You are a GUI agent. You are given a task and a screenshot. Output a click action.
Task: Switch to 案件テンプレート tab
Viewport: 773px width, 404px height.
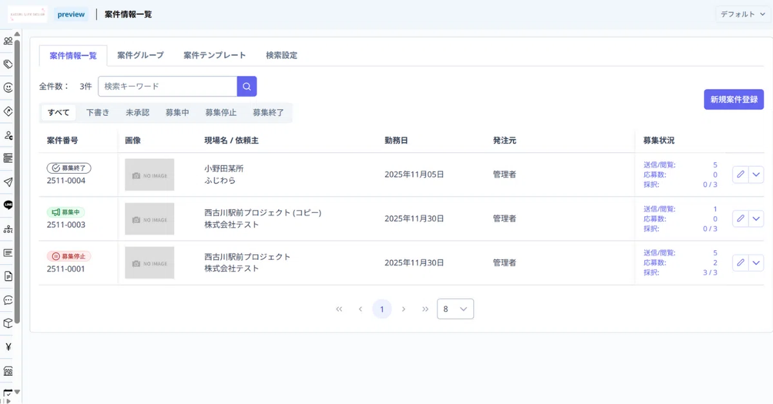click(215, 55)
